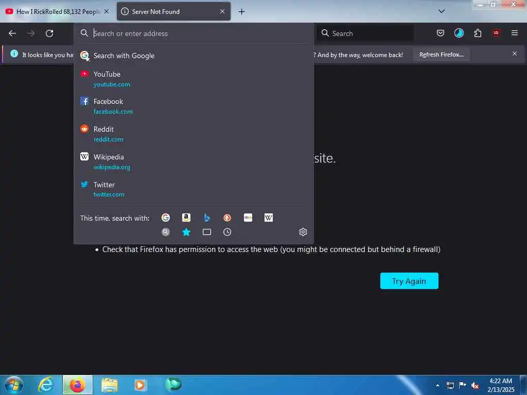Open the Firefox hamburger menu

(x=515, y=33)
